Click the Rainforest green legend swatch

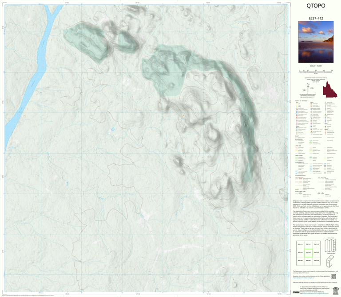(x=310, y=158)
